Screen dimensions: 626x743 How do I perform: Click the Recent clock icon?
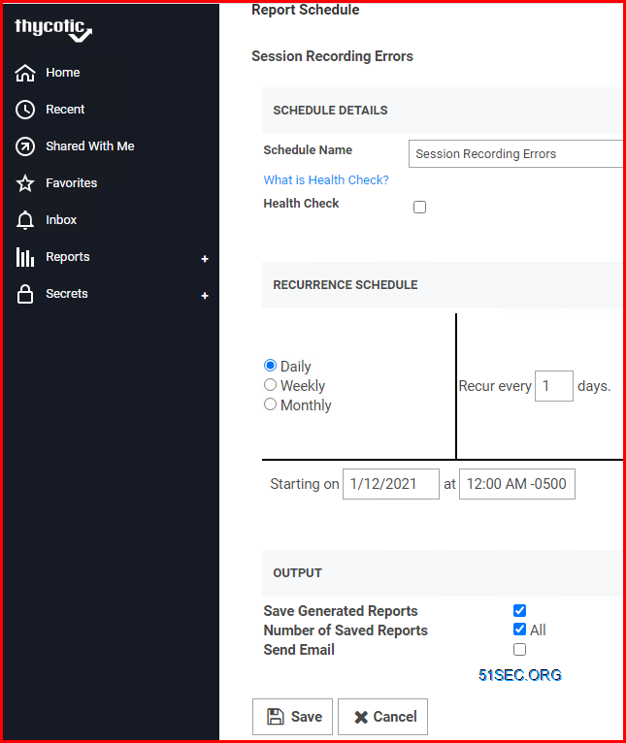25,110
